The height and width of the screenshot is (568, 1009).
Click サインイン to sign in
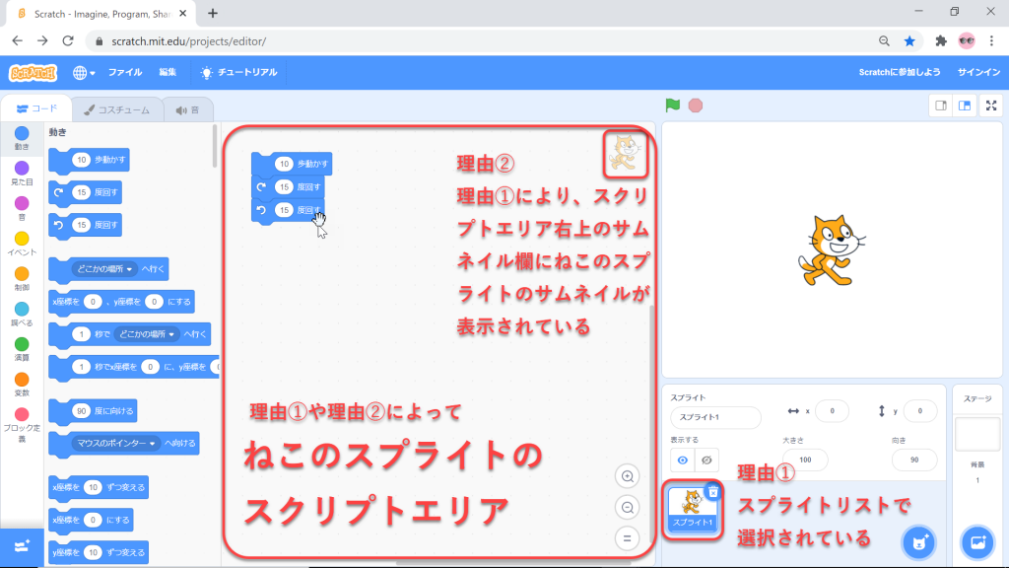tap(978, 72)
